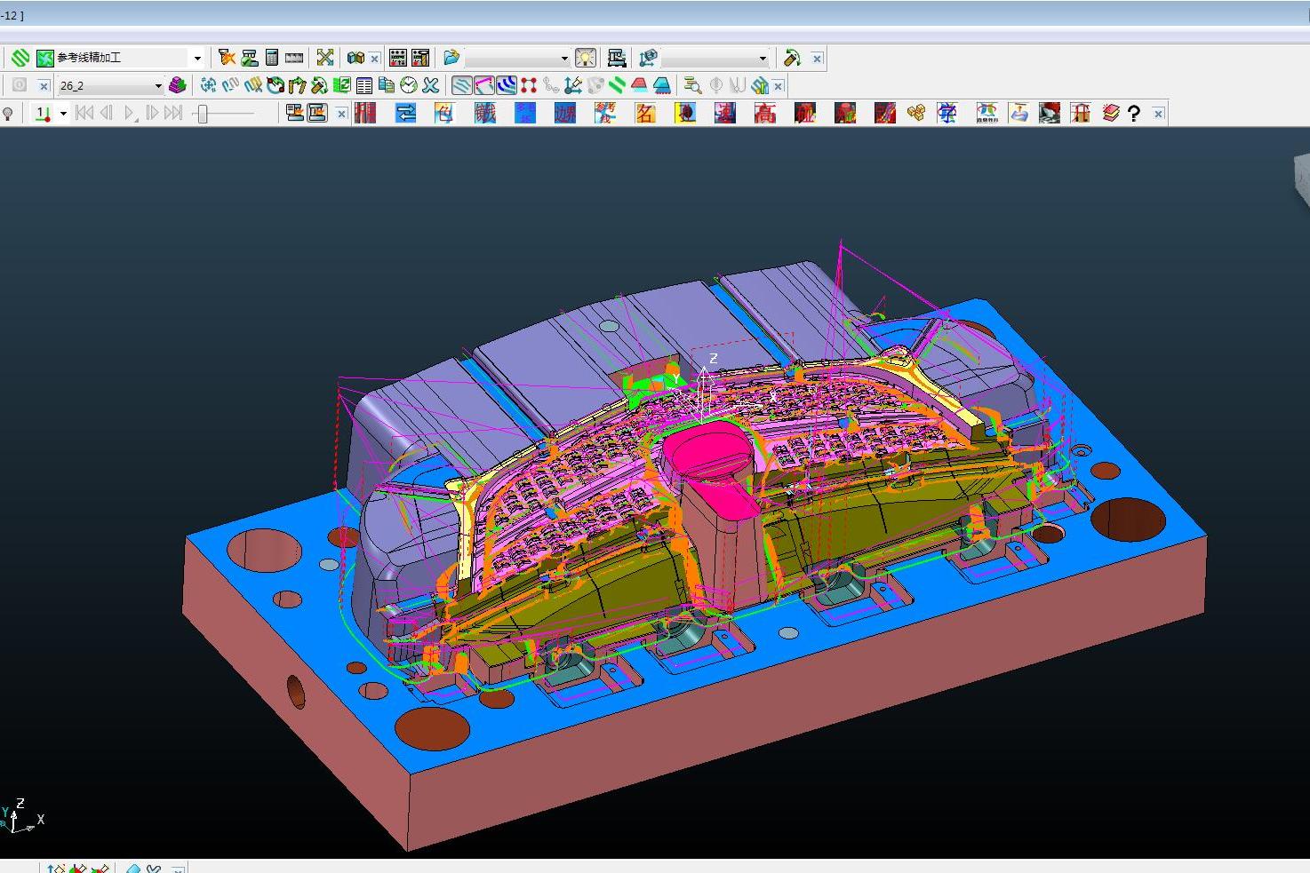The image size is (1310, 873).
Task: Toggle the light bulb display button
Action: coord(586,58)
